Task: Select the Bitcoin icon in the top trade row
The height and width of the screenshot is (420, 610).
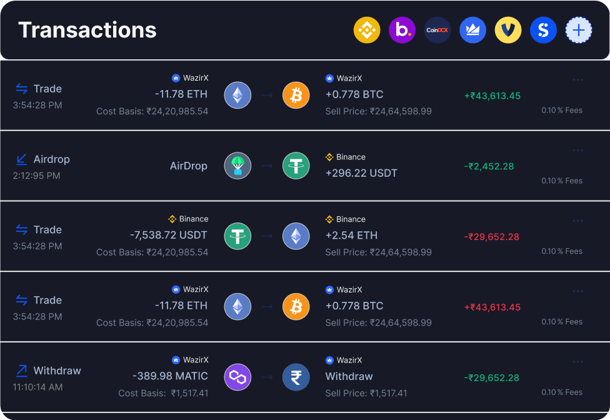Action: (296, 95)
